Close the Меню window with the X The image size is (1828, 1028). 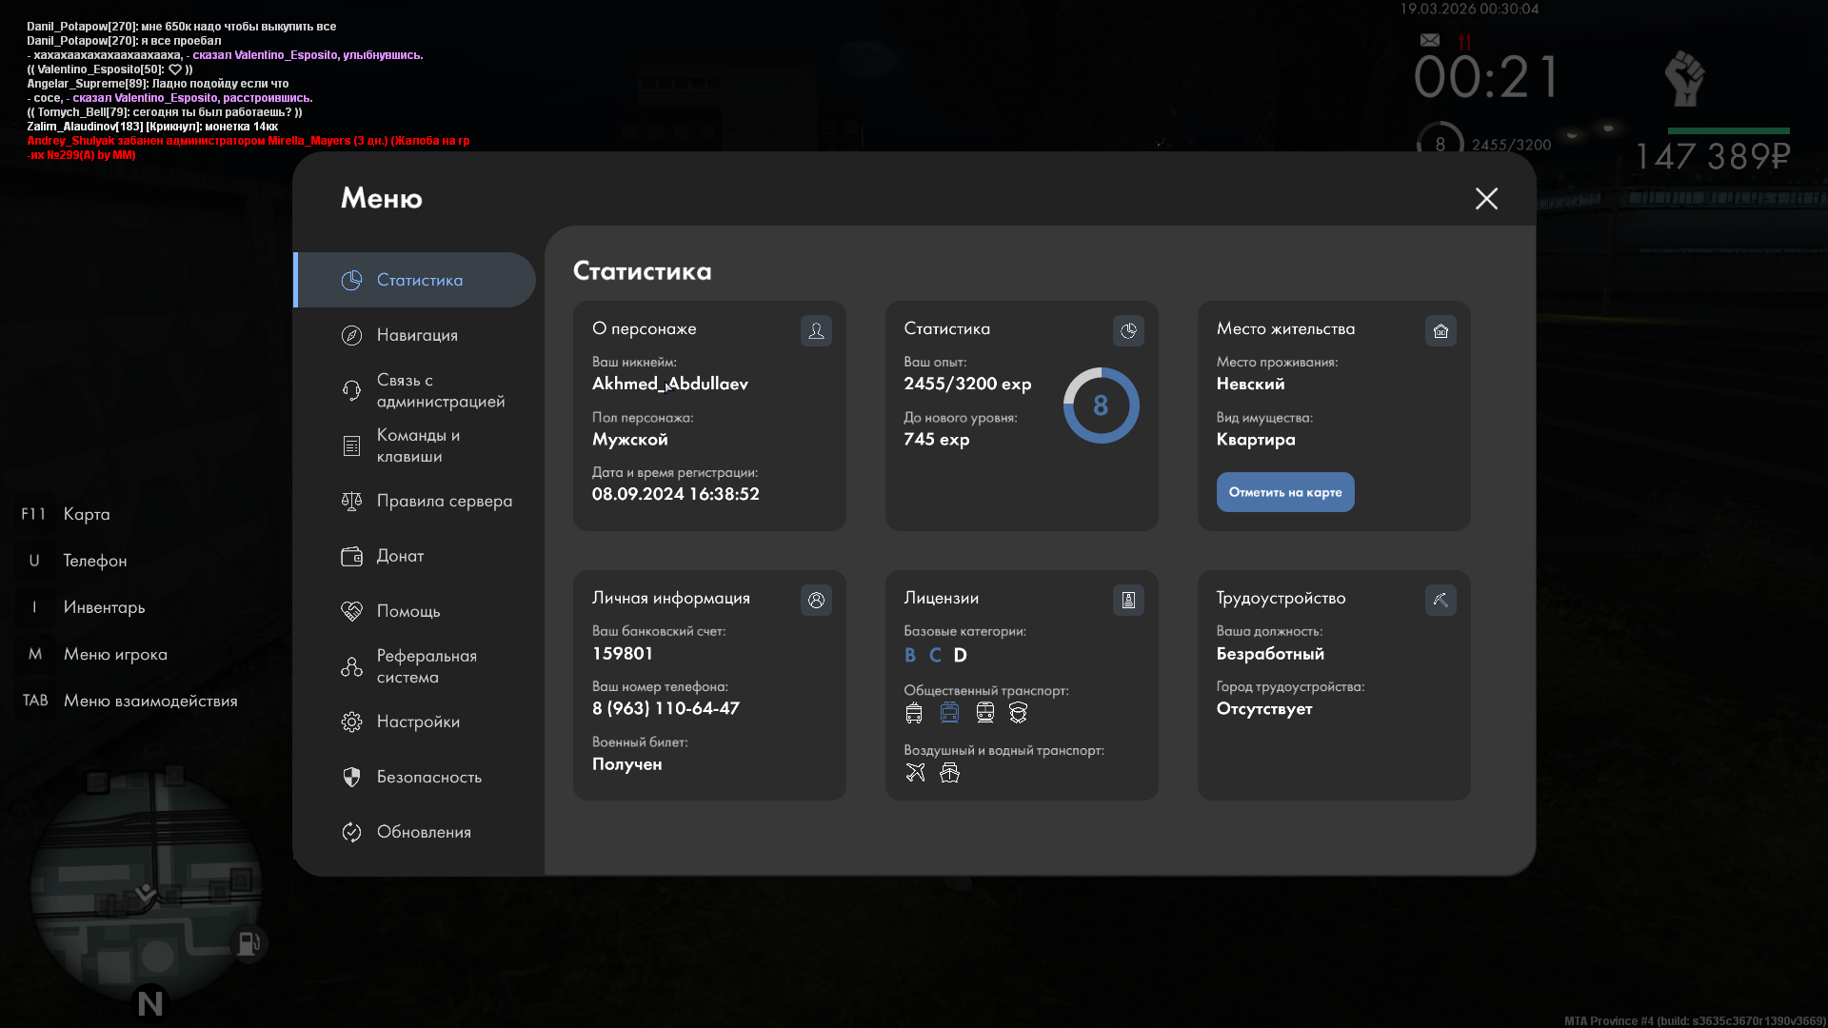[x=1485, y=198]
